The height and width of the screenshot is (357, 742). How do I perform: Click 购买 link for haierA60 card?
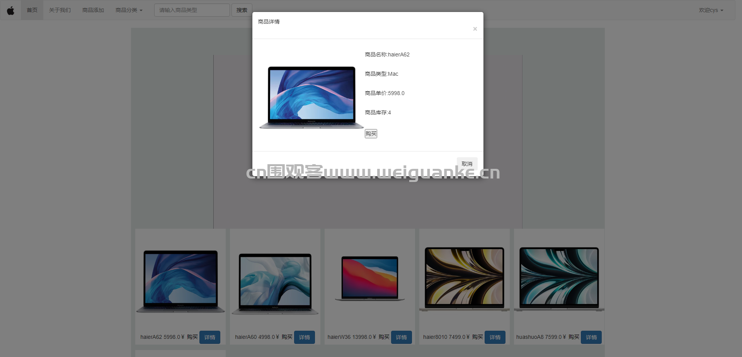[x=287, y=337]
